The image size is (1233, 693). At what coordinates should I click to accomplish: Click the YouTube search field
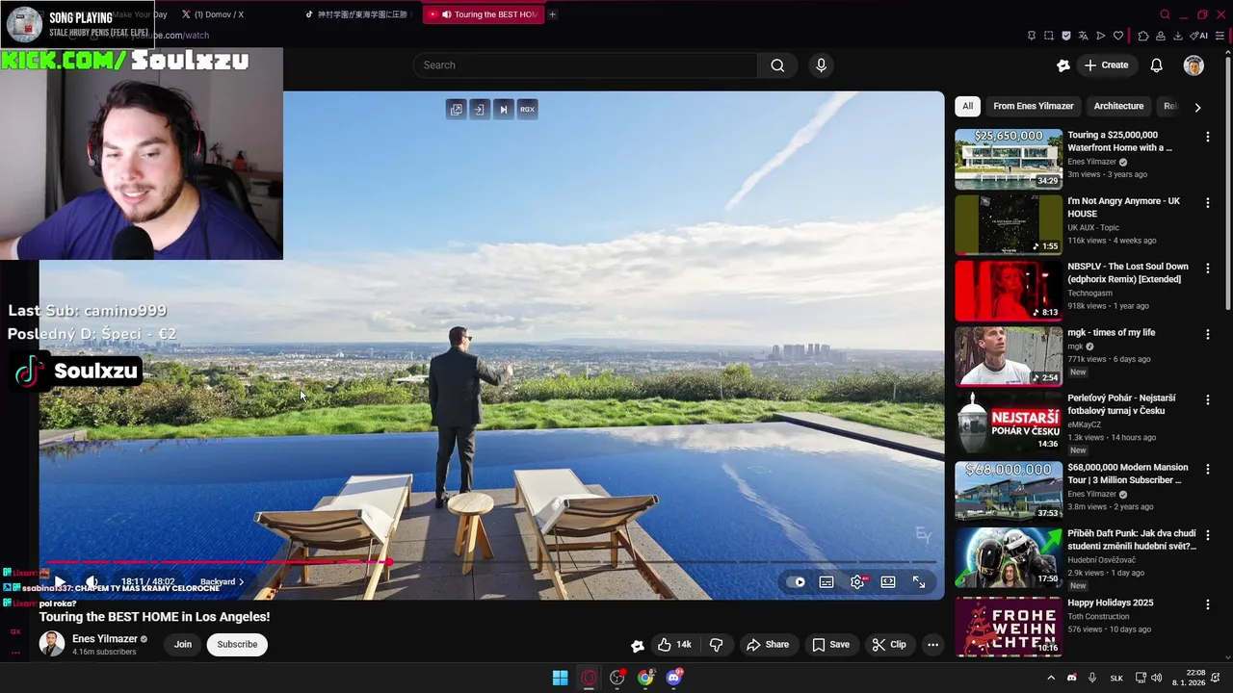(x=586, y=65)
